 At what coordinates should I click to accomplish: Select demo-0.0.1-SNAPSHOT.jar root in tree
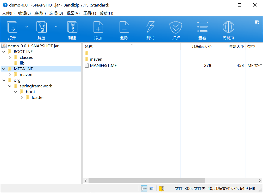(x=33, y=46)
